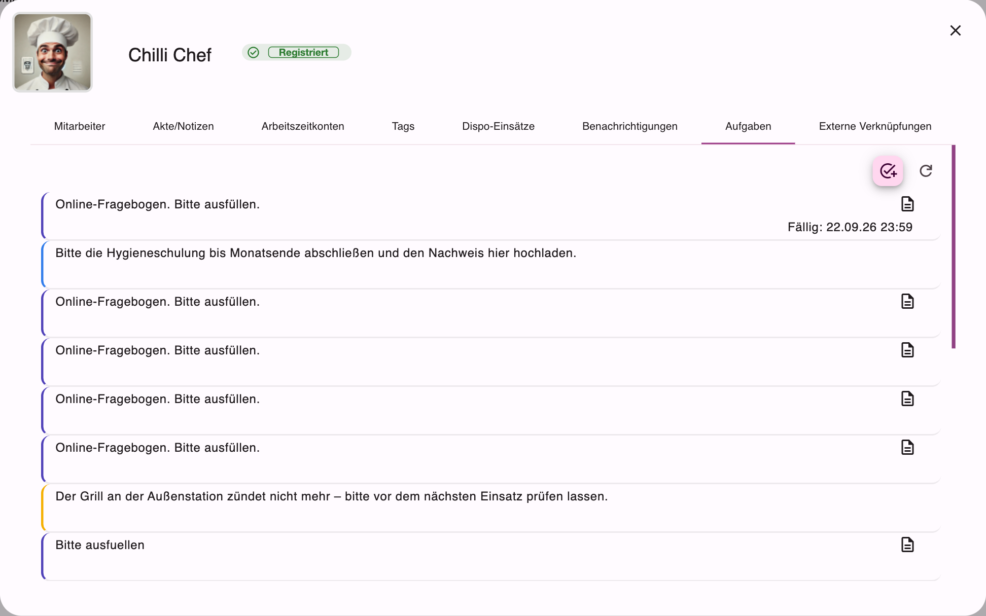986x616 pixels.
Task: Open the Dispo-Einsätze tab
Action: point(498,126)
